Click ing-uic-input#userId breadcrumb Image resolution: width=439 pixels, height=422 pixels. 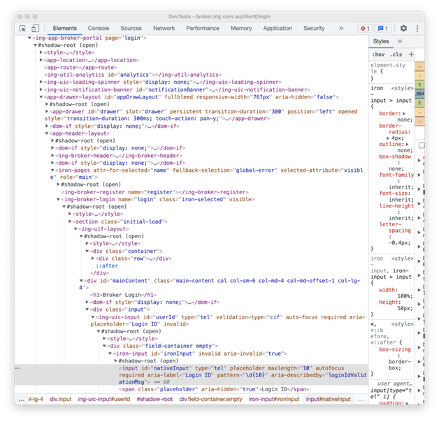click(x=104, y=399)
